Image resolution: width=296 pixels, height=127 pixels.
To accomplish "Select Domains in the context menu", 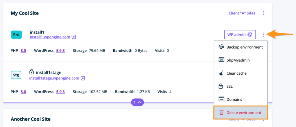I will point(234,99).
